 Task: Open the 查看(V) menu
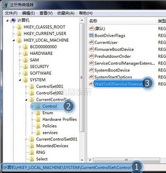point(46,13)
